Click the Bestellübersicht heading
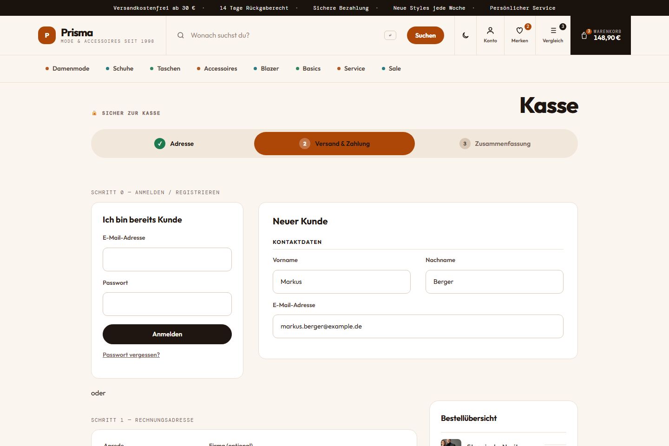This screenshot has width=669, height=446. [x=469, y=418]
